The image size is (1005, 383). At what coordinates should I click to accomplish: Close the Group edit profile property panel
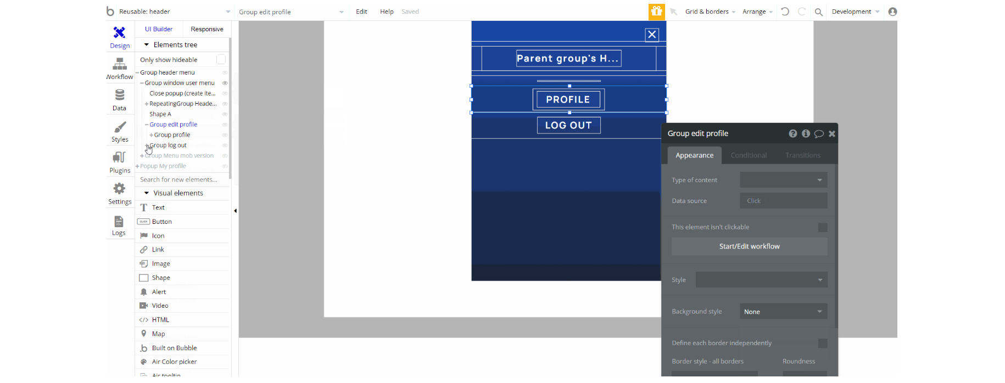pyautogui.click(x=832, y=133)
